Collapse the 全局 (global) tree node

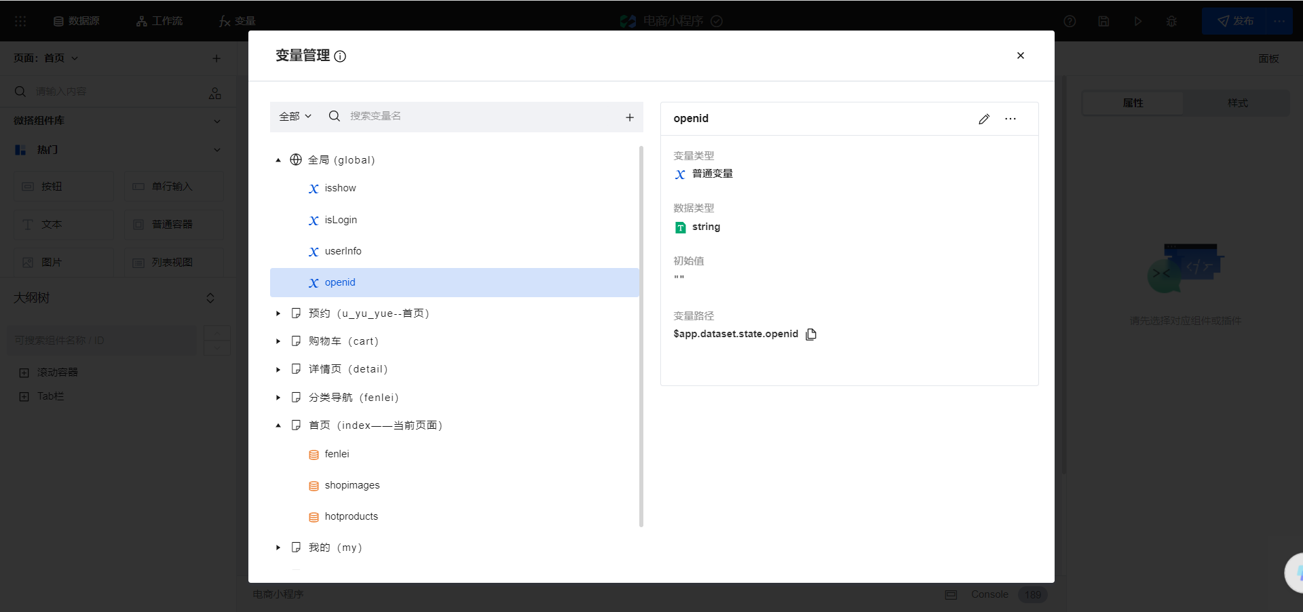tap(278, 160)
